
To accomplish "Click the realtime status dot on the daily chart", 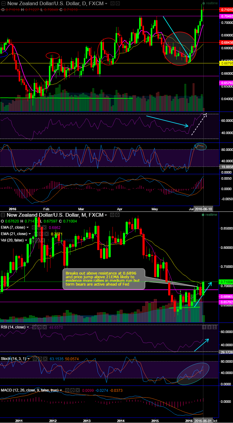I will pos(203,4).
